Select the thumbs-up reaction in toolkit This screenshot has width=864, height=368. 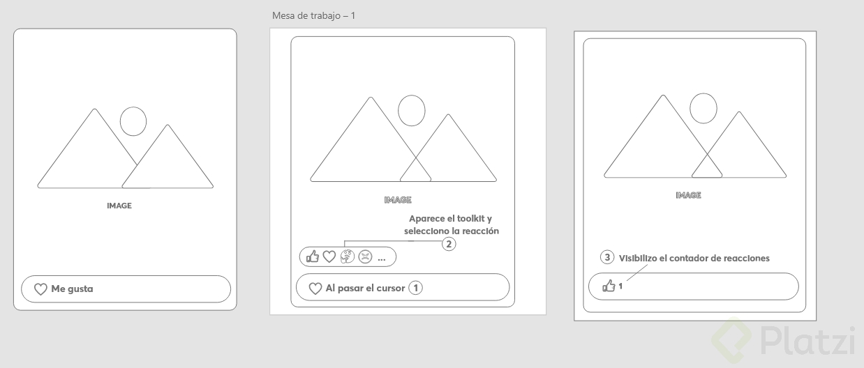click(x=312, y=256)
